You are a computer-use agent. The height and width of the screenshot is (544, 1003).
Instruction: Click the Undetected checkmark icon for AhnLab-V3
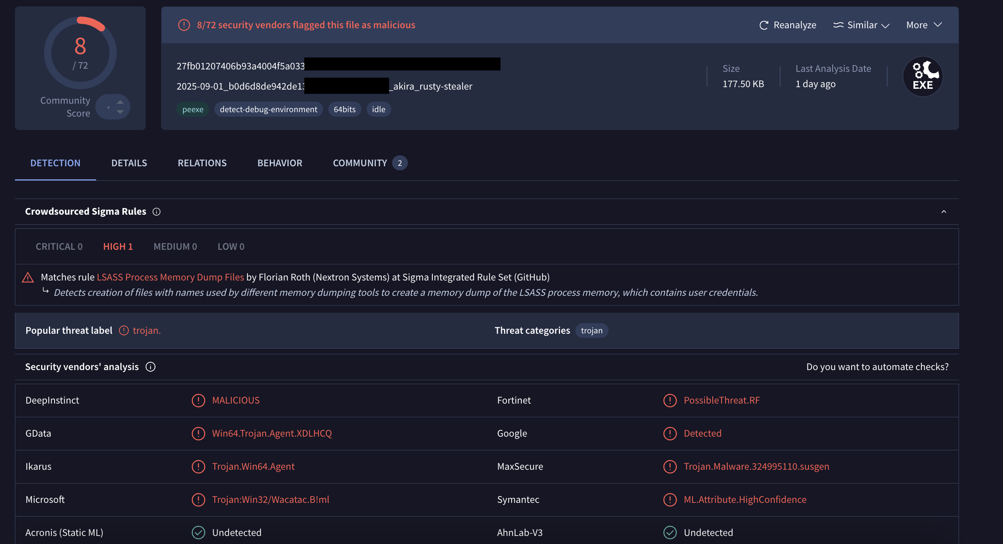[670, 532]
